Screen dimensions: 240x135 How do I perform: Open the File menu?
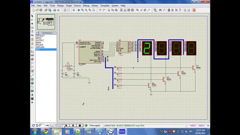[33, 6]
